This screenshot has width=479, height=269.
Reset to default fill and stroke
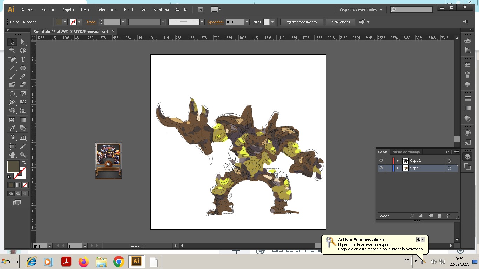click(9, 177)
